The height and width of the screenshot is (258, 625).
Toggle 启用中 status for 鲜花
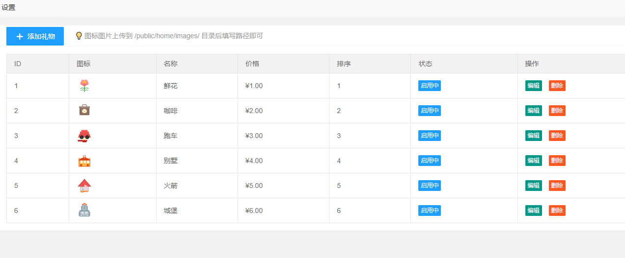pyautogui.click(x=430, y=86)
